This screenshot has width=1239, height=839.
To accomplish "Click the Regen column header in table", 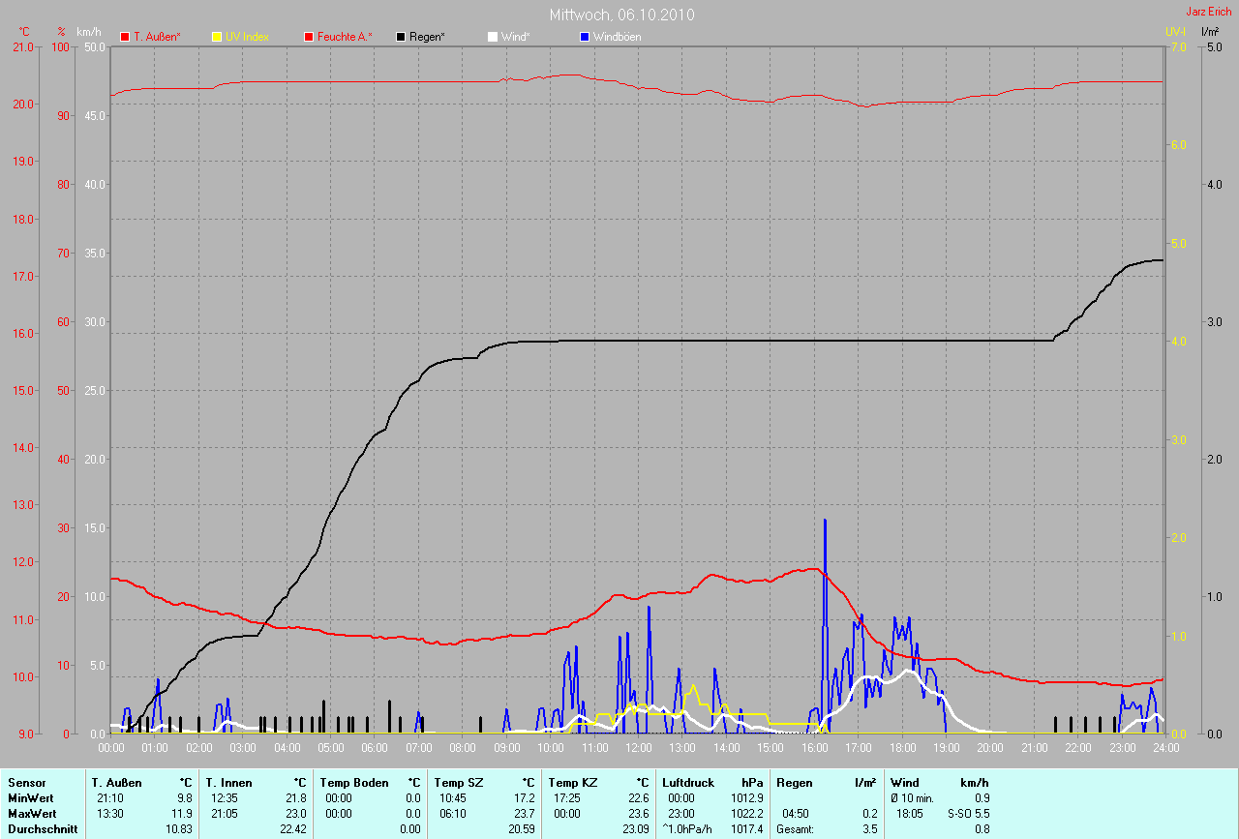I will tap(794, 782).
